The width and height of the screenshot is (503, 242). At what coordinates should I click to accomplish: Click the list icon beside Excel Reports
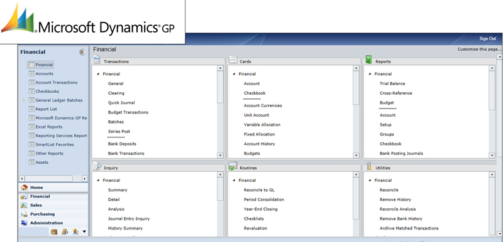[31, 127]
